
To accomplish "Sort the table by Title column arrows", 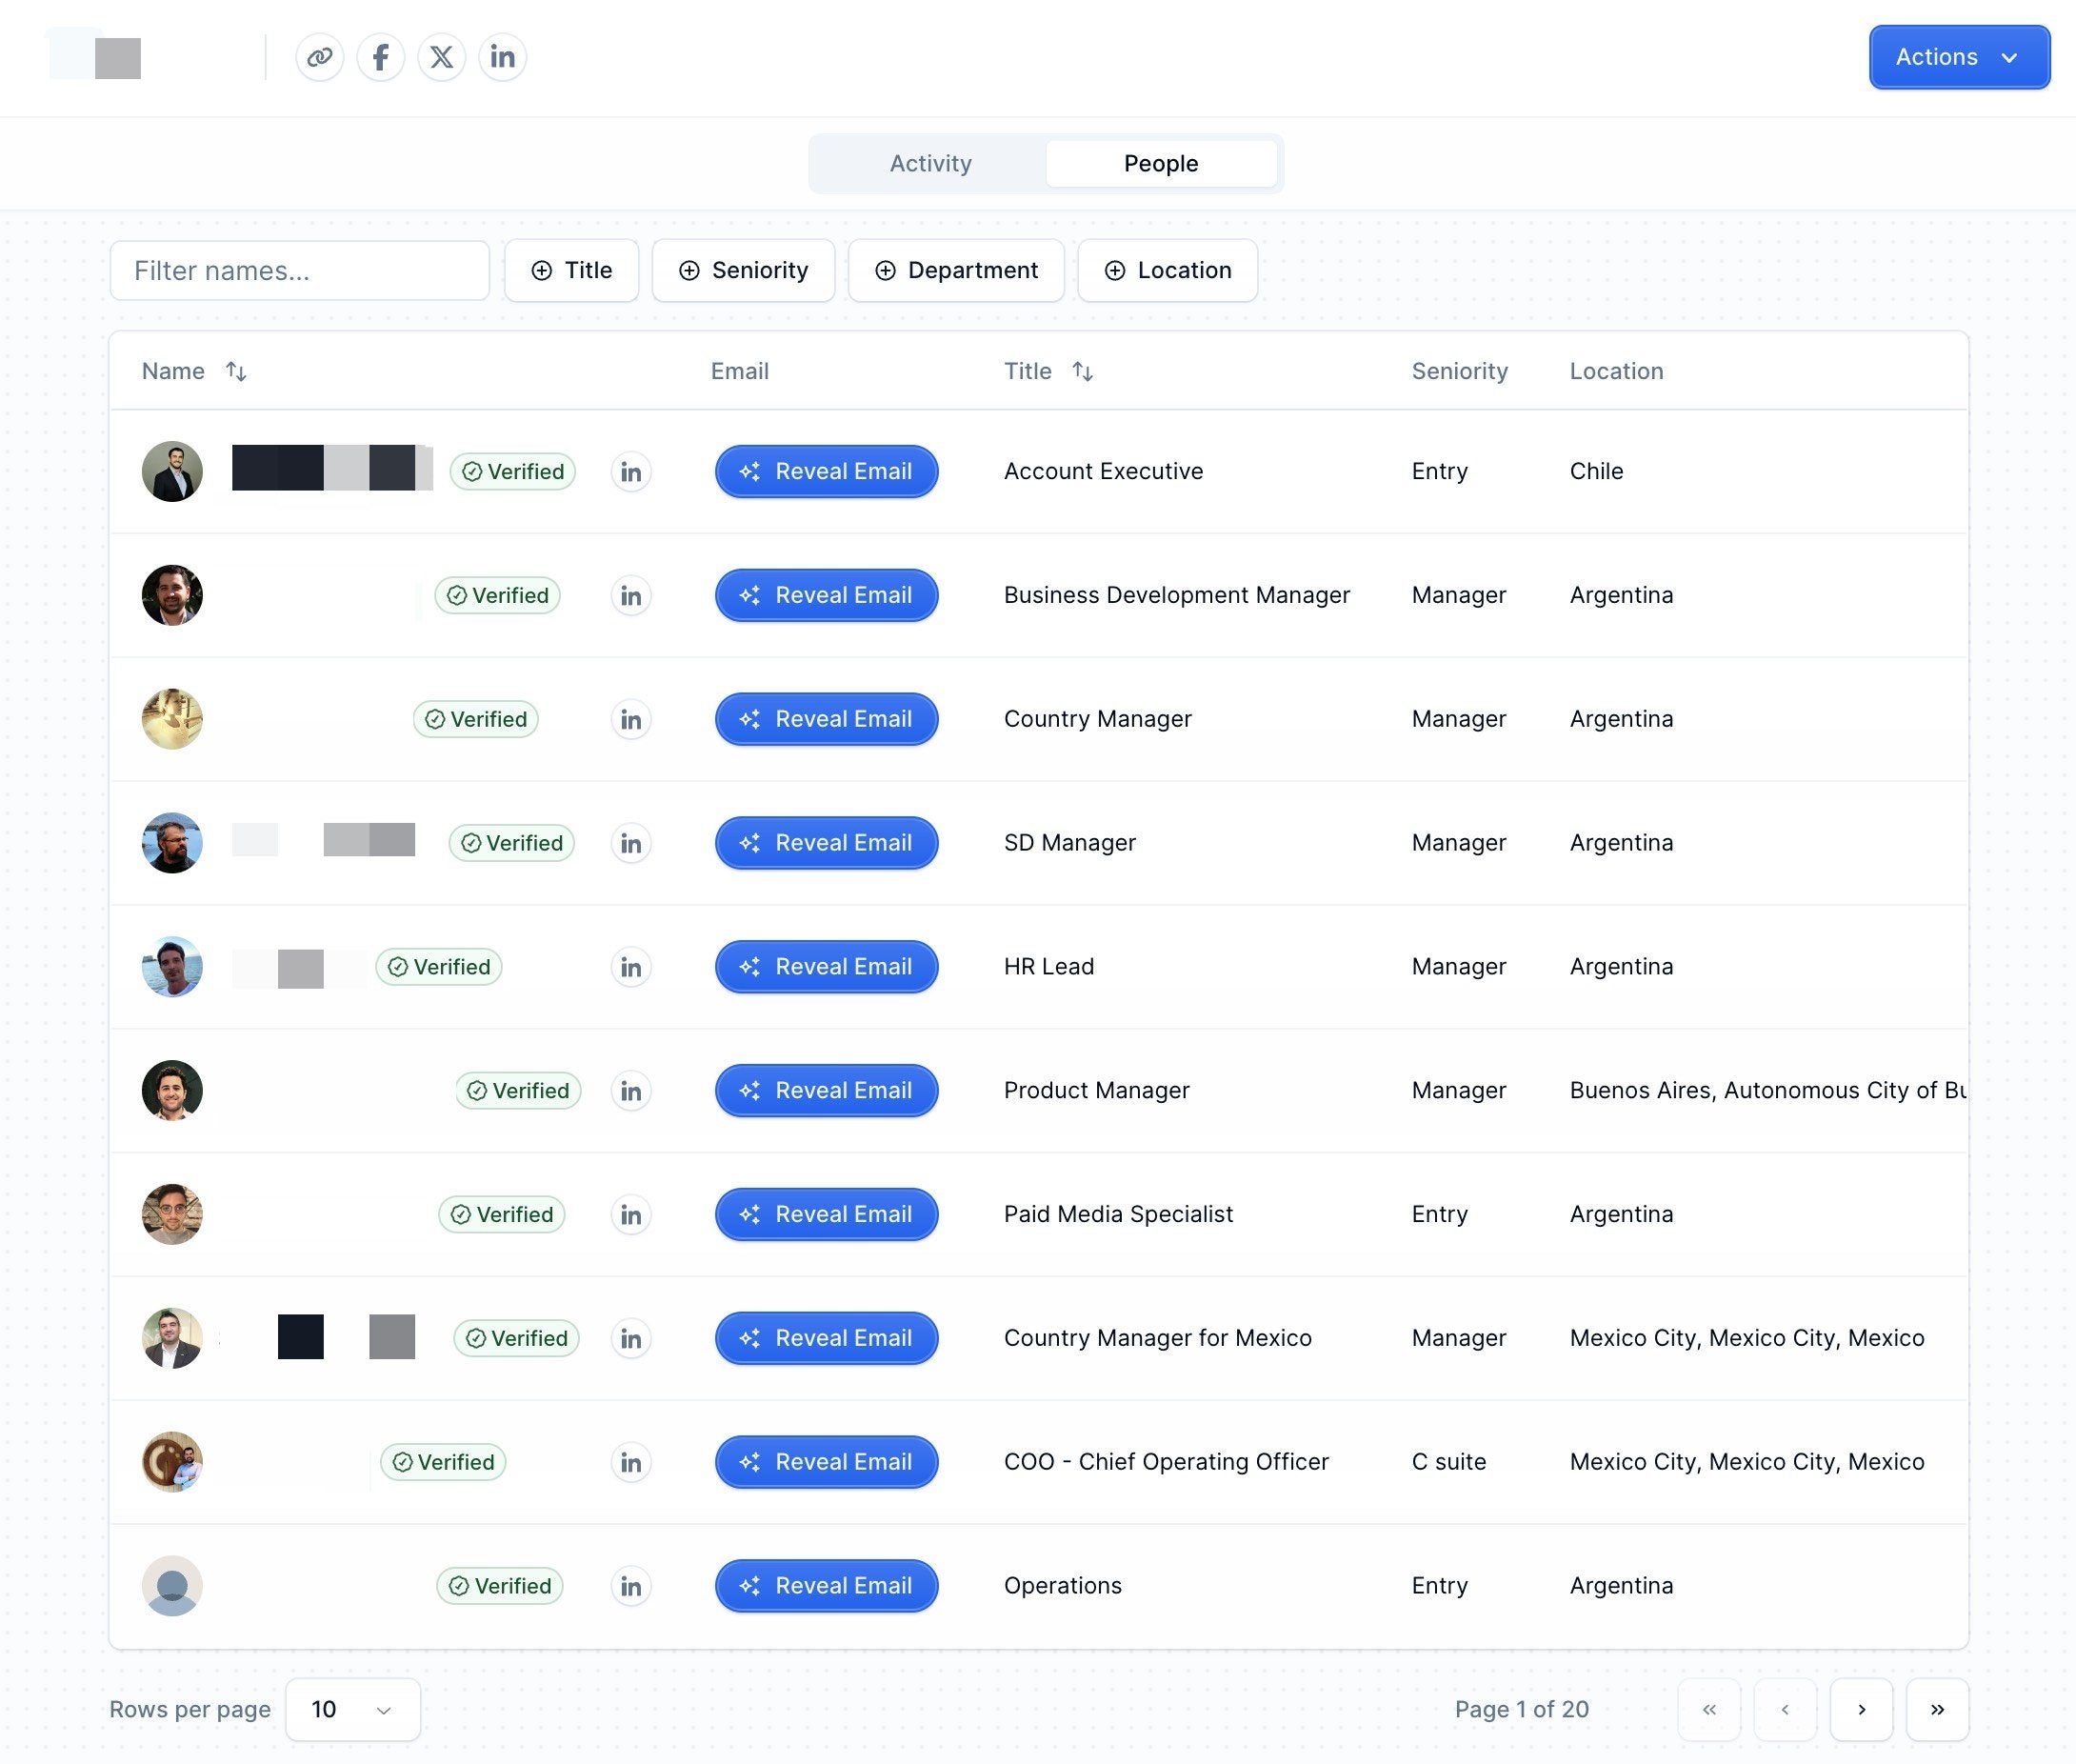I will click(x=1083, y=371).
